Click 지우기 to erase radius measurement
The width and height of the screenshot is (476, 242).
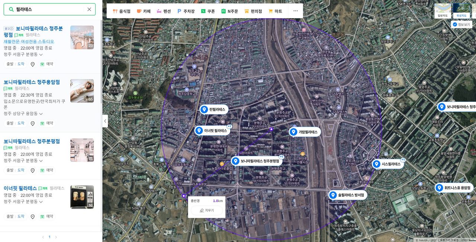pyautogui.click(x=207, y=210)
